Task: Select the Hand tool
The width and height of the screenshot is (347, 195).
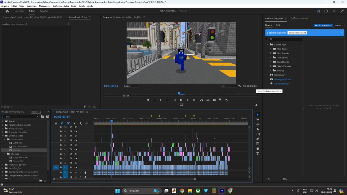Action: pos(258,149)
